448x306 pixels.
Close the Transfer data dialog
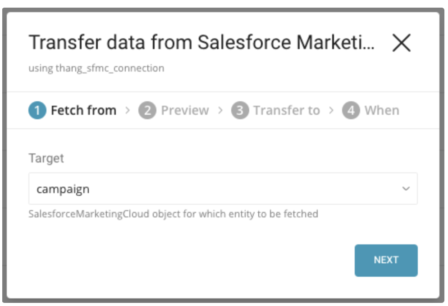click(401, 43)
